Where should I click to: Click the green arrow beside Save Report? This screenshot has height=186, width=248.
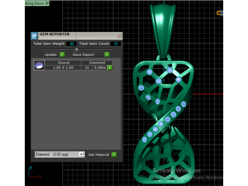point(107,55)
